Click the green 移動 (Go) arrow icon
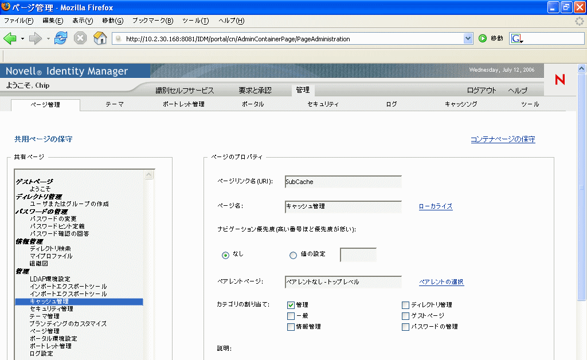 pyautogui.click(x=484, y=38)
